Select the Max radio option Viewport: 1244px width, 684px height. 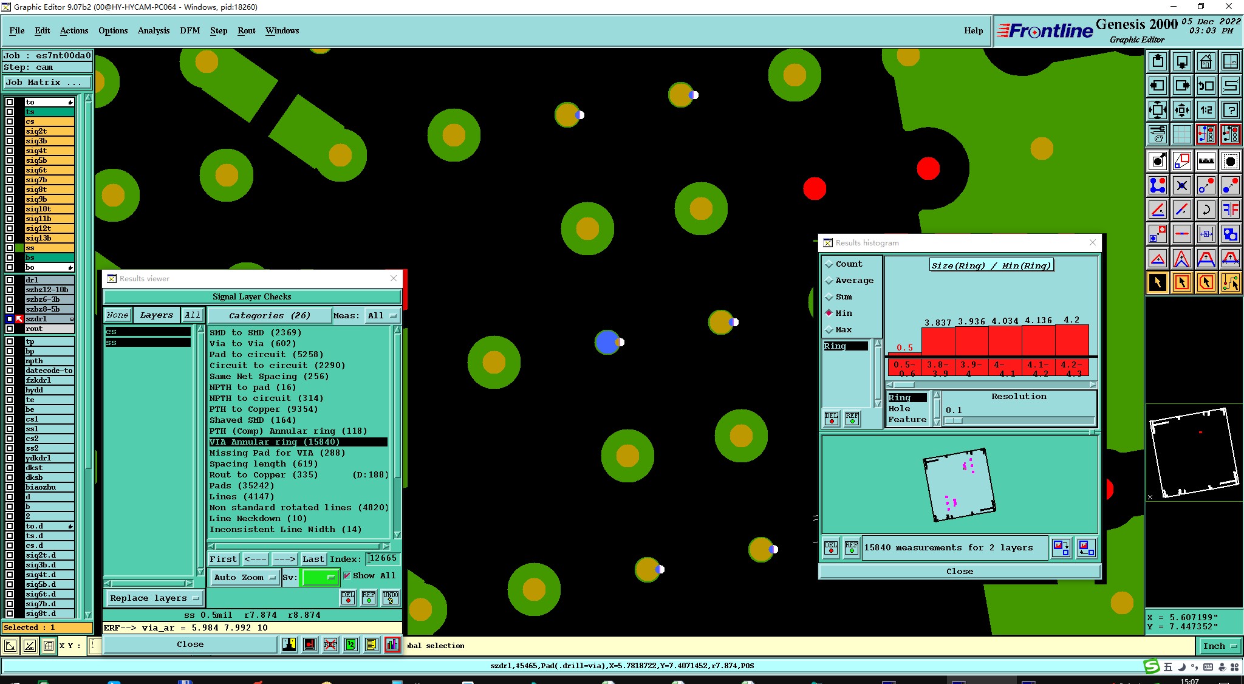coord(829,330)
